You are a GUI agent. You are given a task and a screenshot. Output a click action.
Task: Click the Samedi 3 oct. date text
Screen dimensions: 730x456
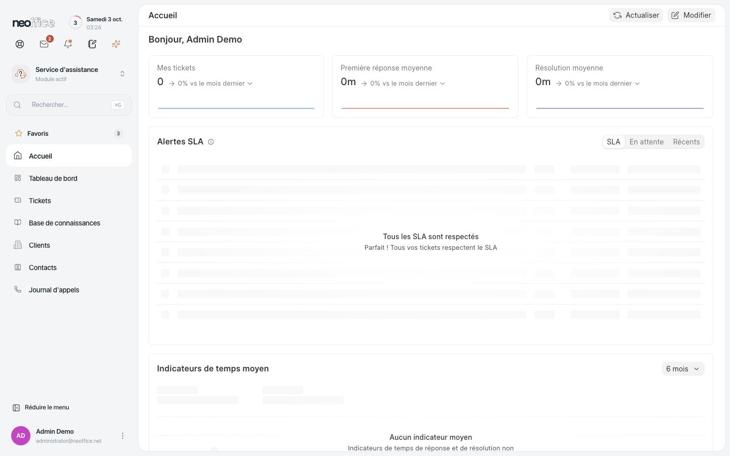pos(104,19)
